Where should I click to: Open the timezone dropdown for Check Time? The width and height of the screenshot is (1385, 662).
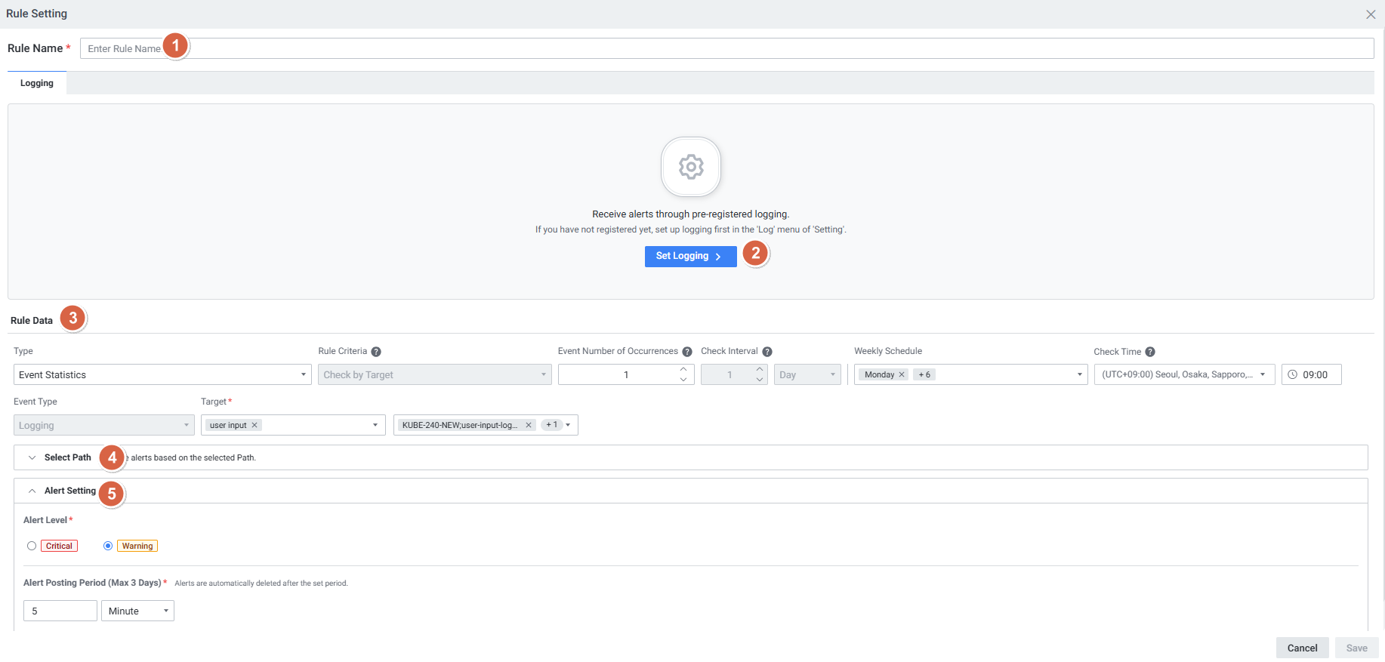[1183, 374]
